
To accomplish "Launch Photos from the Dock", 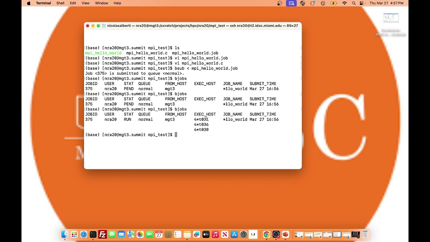I will [x=140, y=234].
